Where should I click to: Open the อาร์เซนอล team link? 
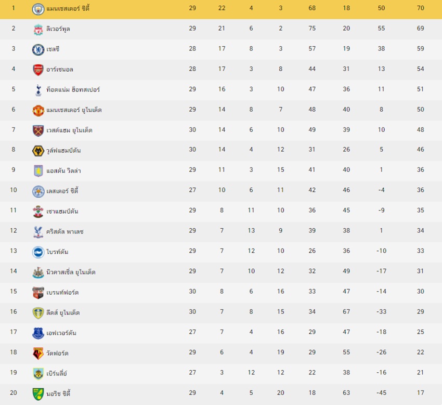(59, 69)
